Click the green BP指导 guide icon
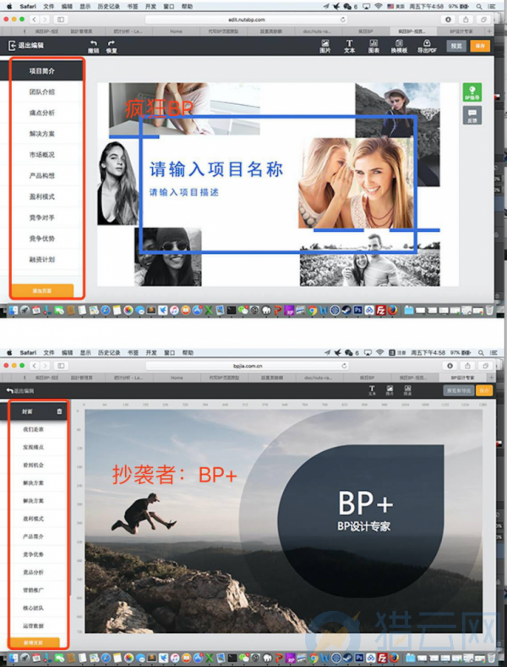This screenshot has height=667, width=507. [x=472, y=91]
